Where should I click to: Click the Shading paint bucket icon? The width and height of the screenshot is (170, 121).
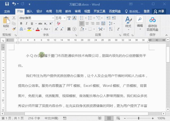[82, 29]
